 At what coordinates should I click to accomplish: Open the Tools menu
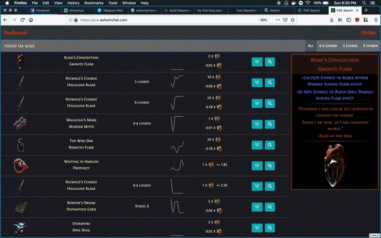pos(113,3)
